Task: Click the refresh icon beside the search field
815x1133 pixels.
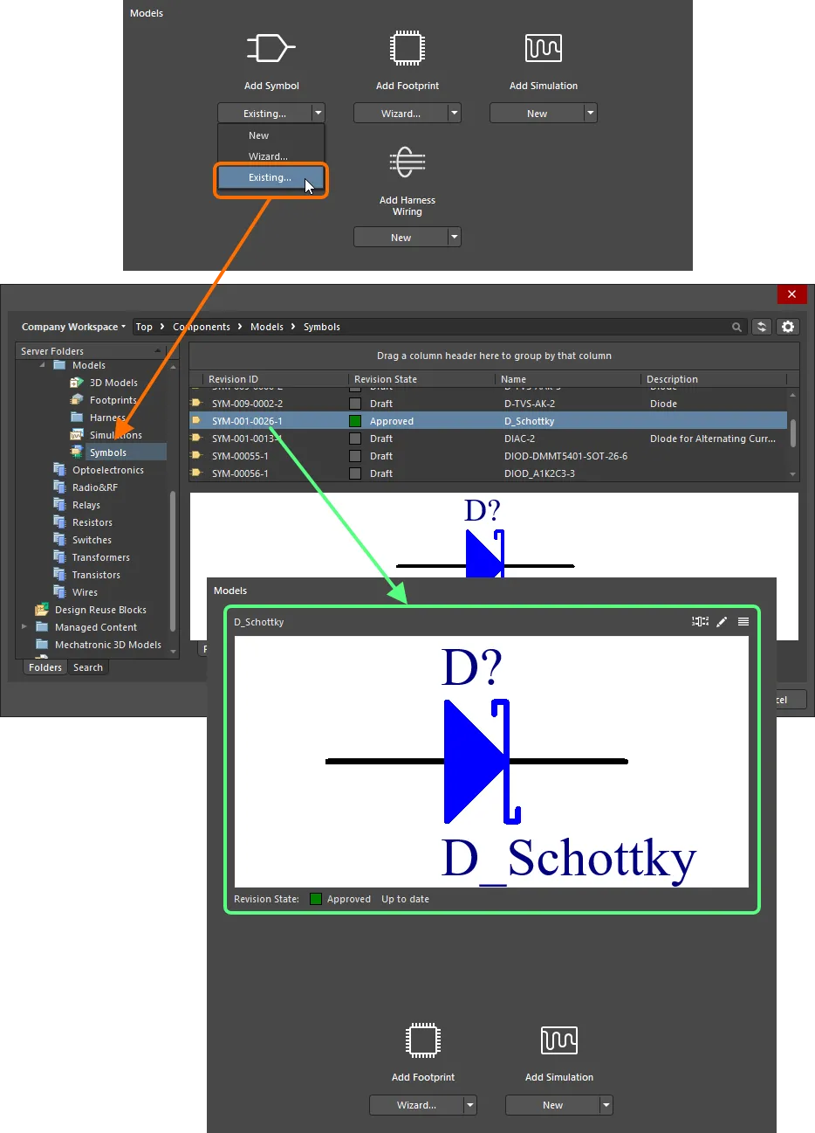Action: coord(761,326)
